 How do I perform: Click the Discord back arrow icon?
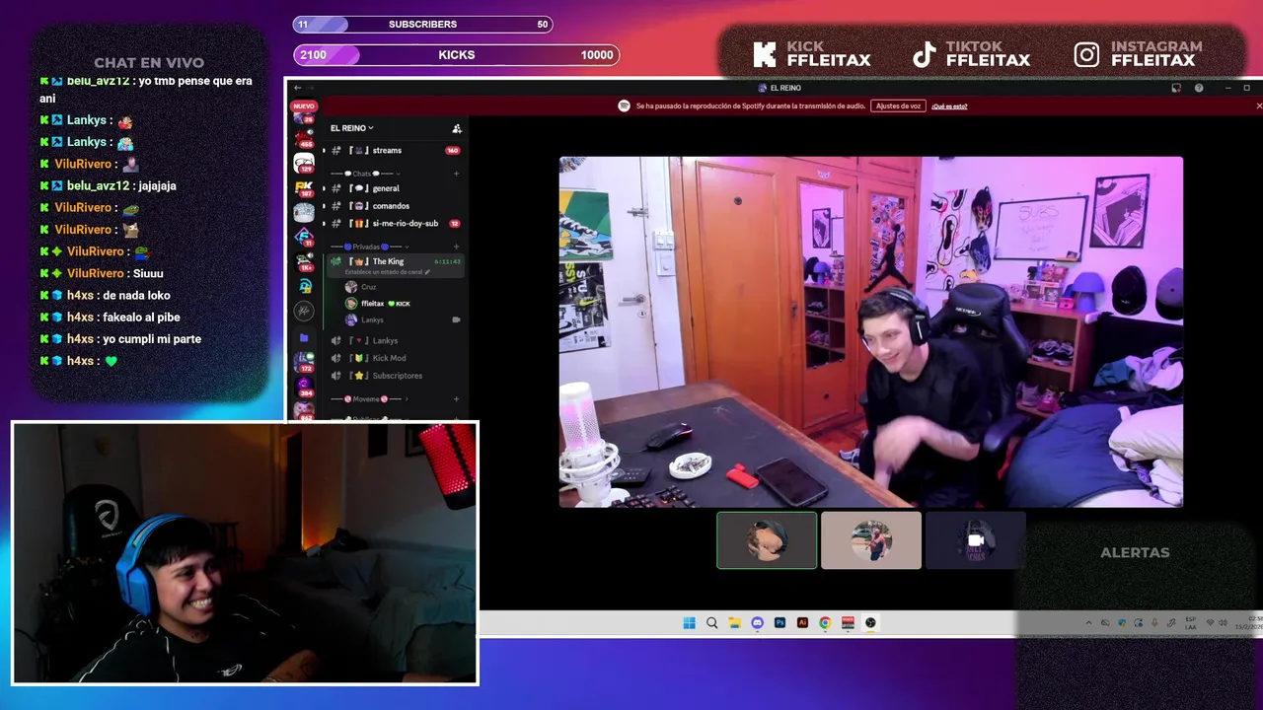click(297, 88)
